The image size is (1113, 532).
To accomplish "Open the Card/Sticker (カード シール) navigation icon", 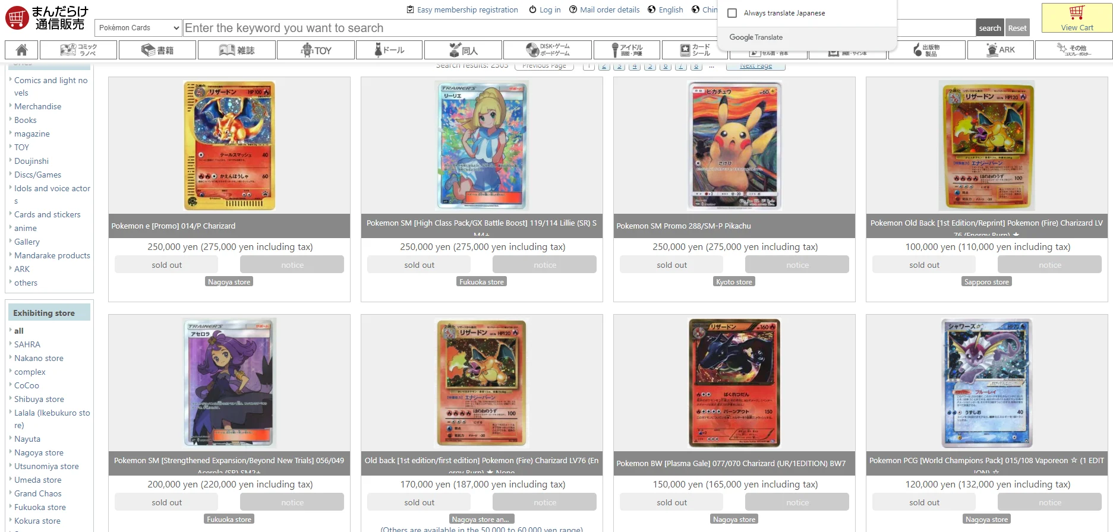I will coord(695,50).
